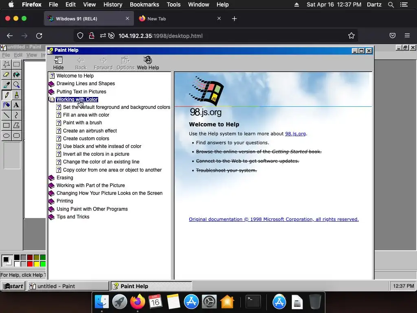Open the View menu in Paint window
The height and width of the screenshot is (313, 417).
pyautogui.click(x=31, y=55)
